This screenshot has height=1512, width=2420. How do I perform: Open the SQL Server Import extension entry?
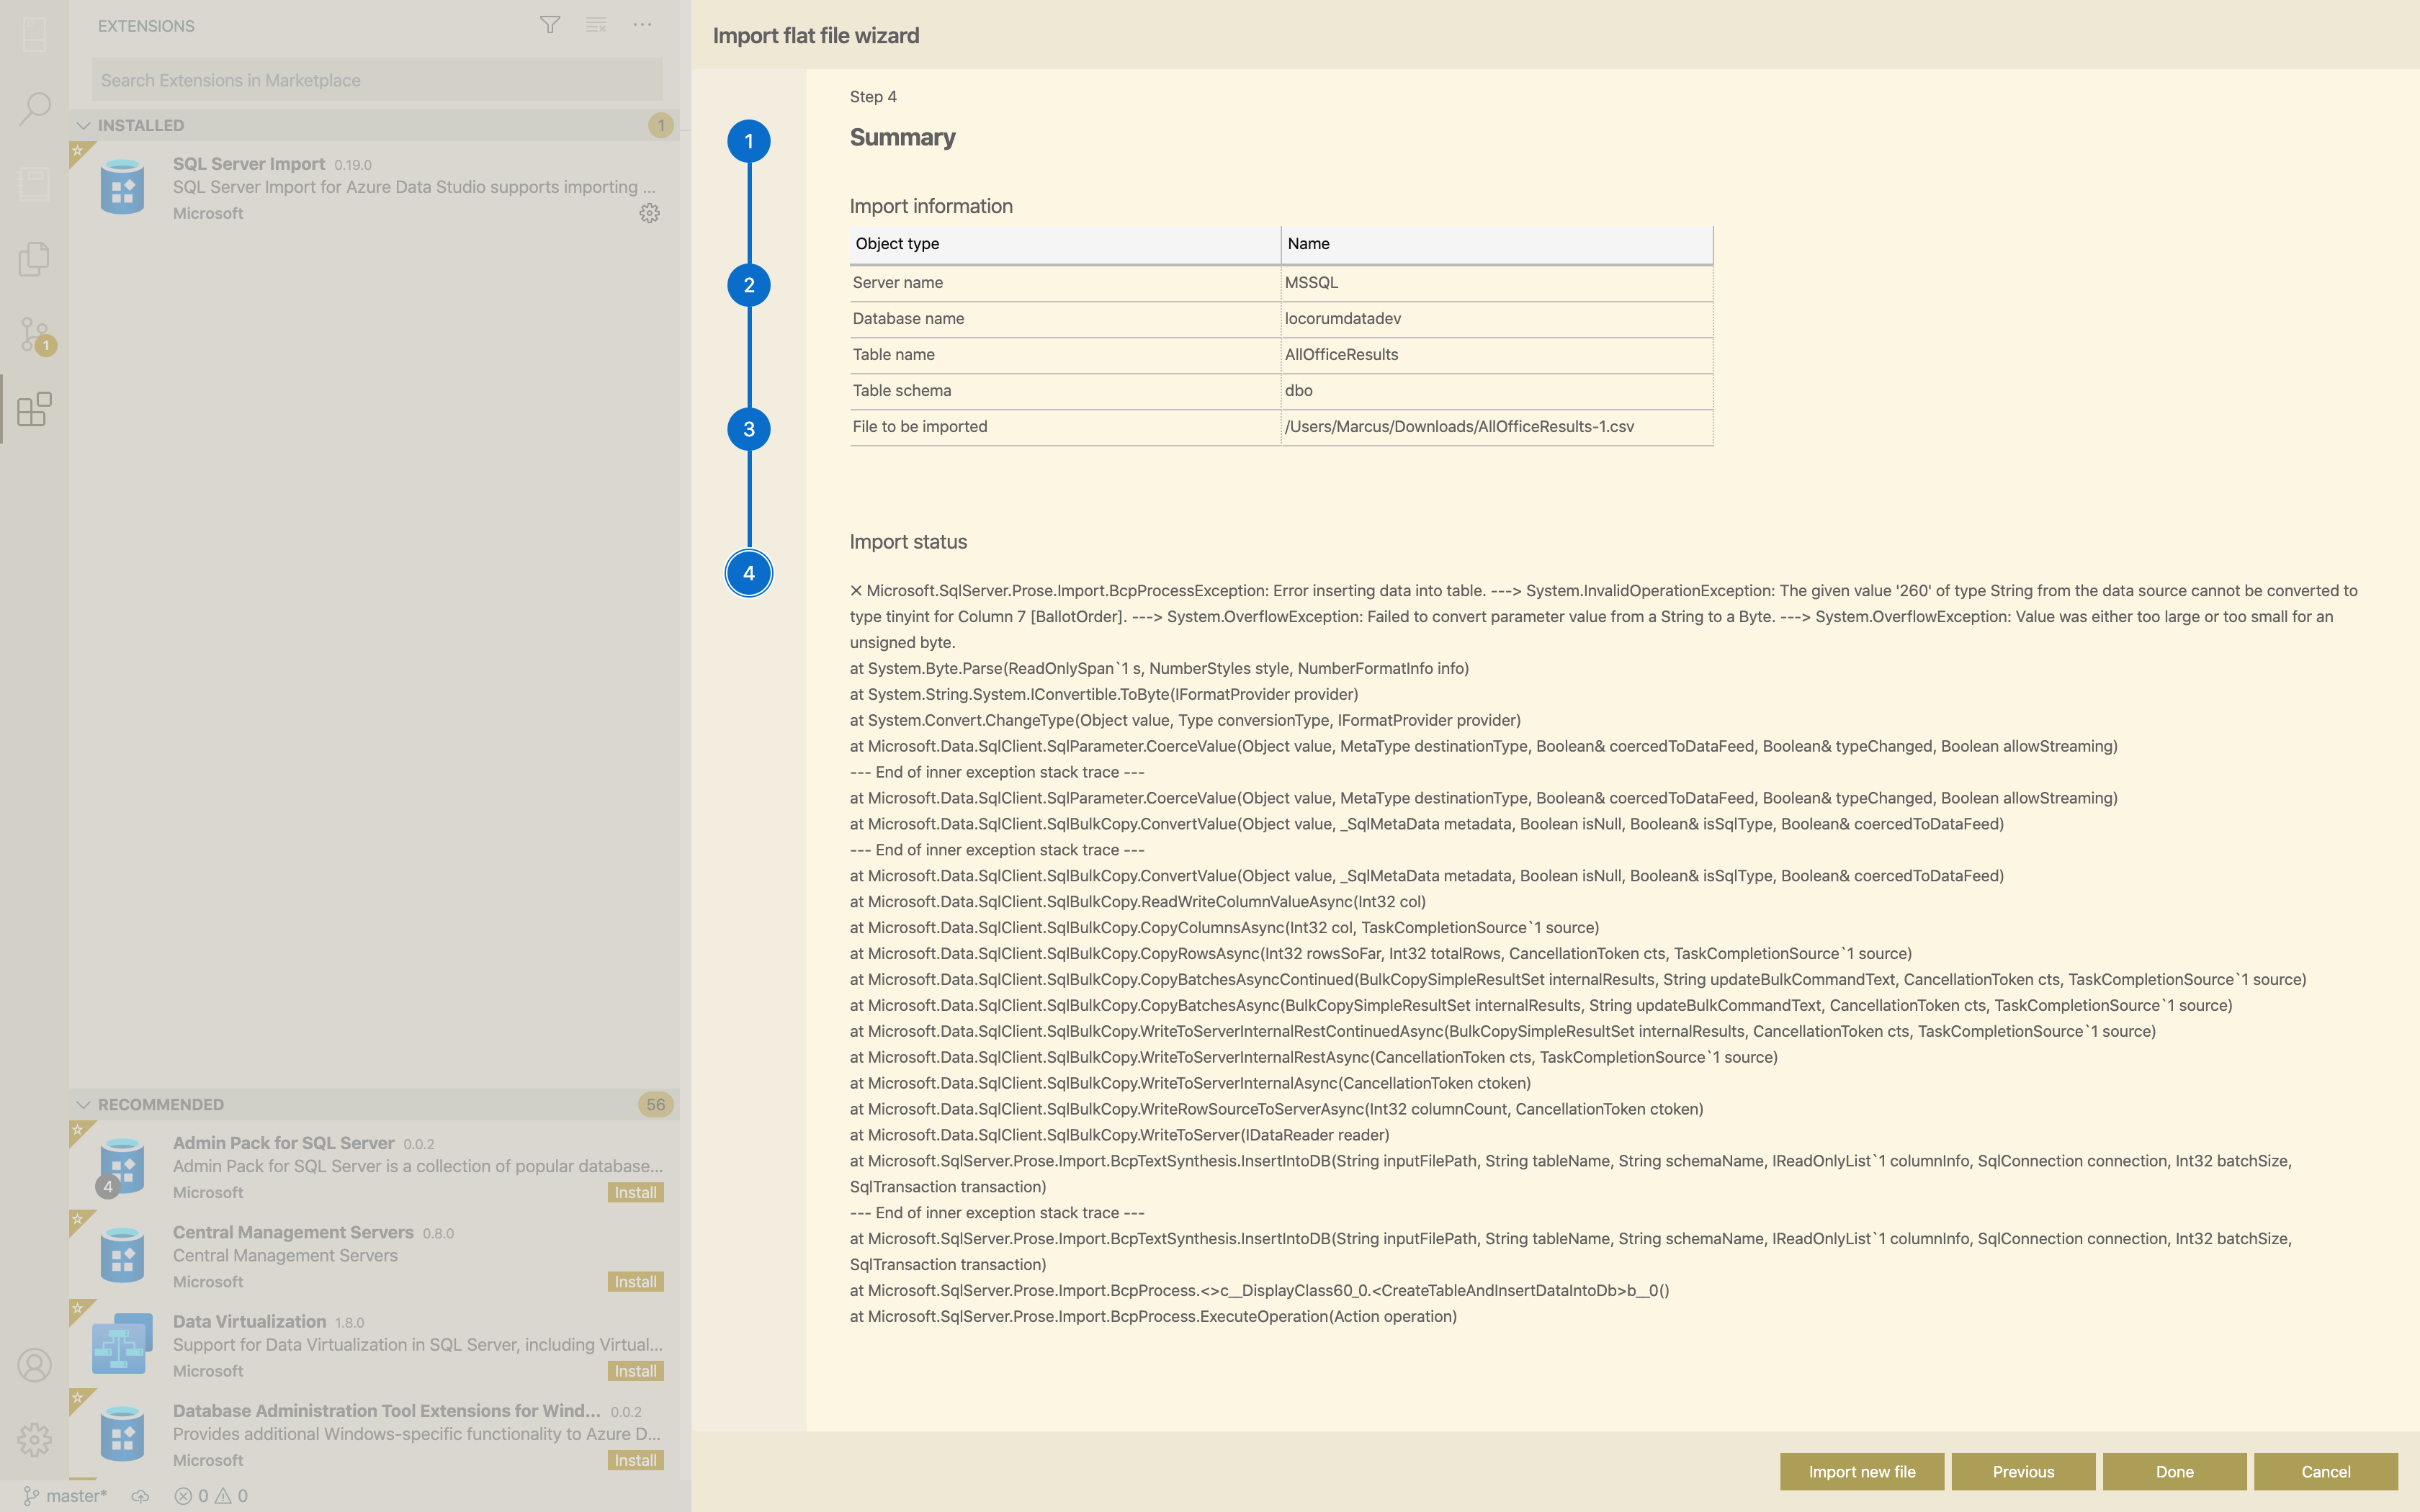tap(375, 187)
